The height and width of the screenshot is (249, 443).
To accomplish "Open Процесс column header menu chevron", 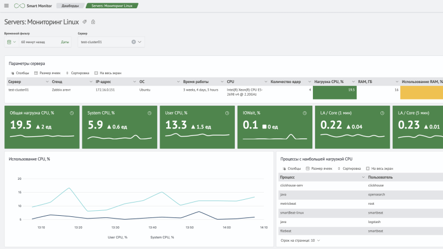I will coord(363,177).
